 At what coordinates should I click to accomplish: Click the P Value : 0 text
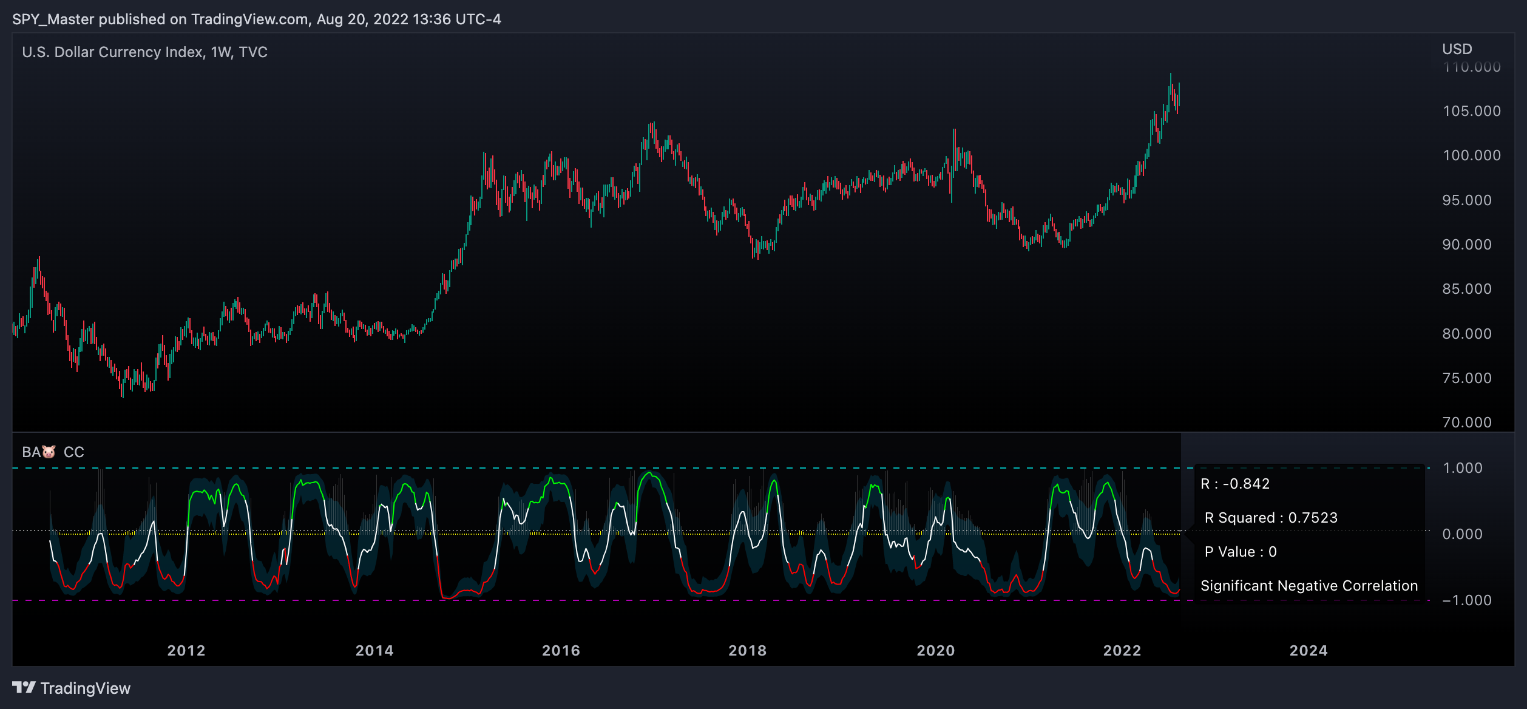(1241, 552)
